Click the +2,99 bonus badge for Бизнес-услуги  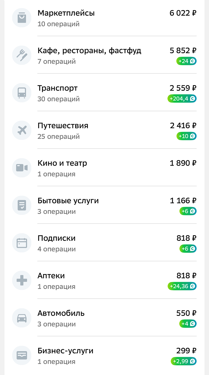183,361
